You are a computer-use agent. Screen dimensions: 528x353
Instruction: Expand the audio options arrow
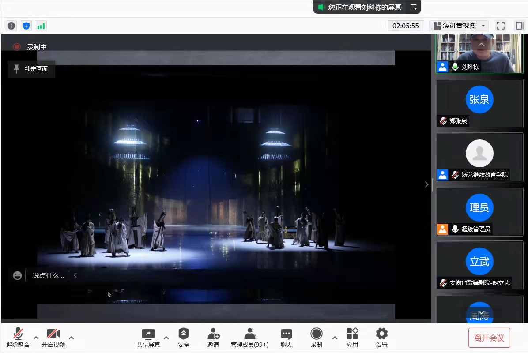click(x=36, y=338)
